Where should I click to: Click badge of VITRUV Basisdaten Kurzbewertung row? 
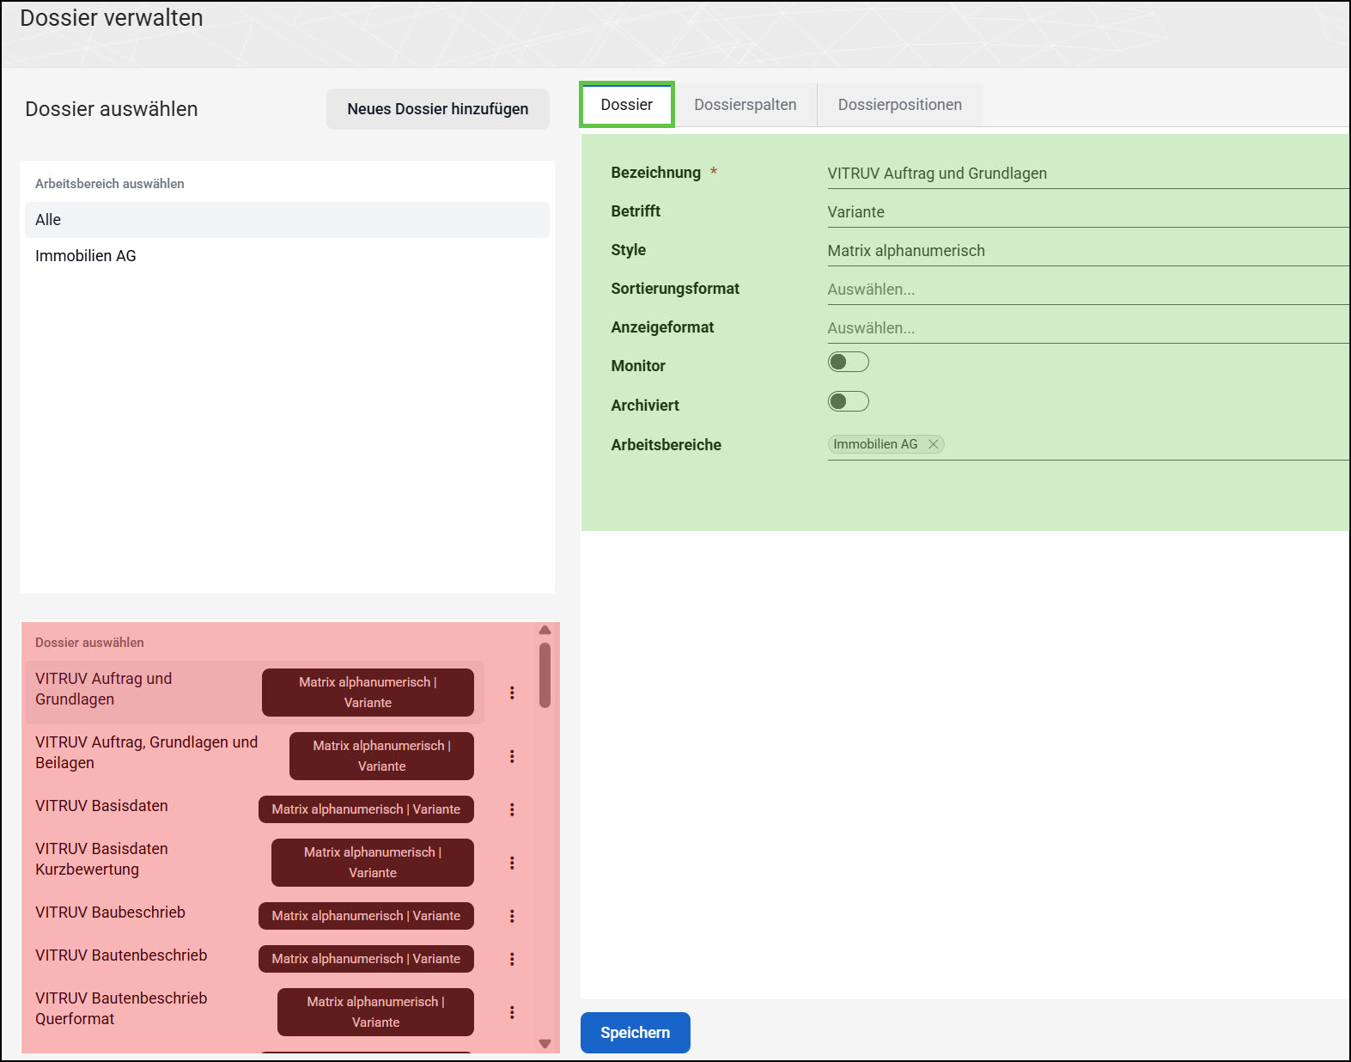pos(373,863)
